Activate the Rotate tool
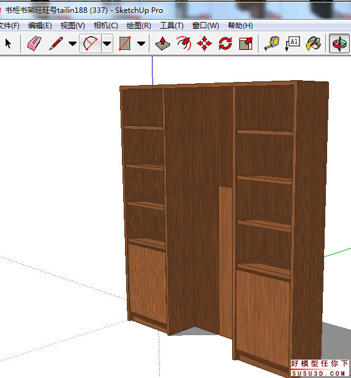The image size is (351, 378). (x=225, y=43)
